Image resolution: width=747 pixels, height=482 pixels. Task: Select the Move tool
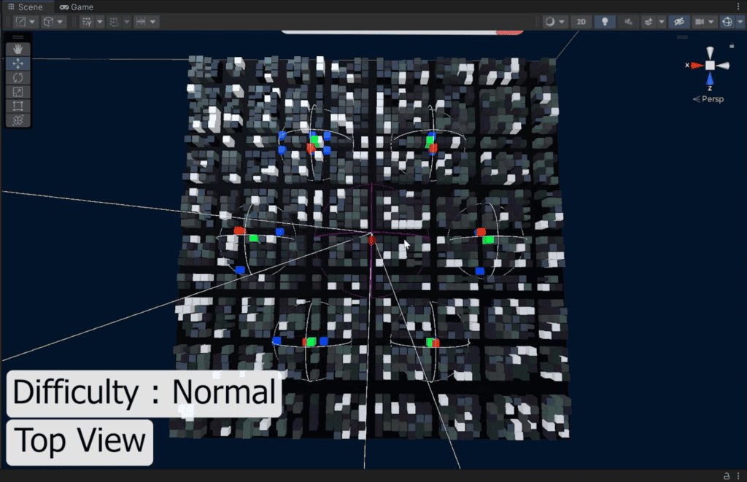pyautogui.click(x=18, y=63)
